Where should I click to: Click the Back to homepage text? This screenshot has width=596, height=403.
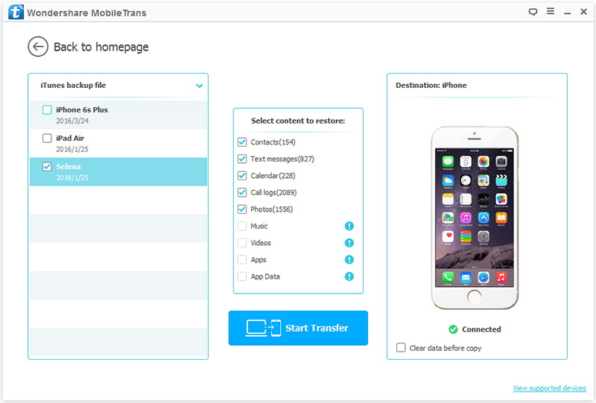pos(101,47)
